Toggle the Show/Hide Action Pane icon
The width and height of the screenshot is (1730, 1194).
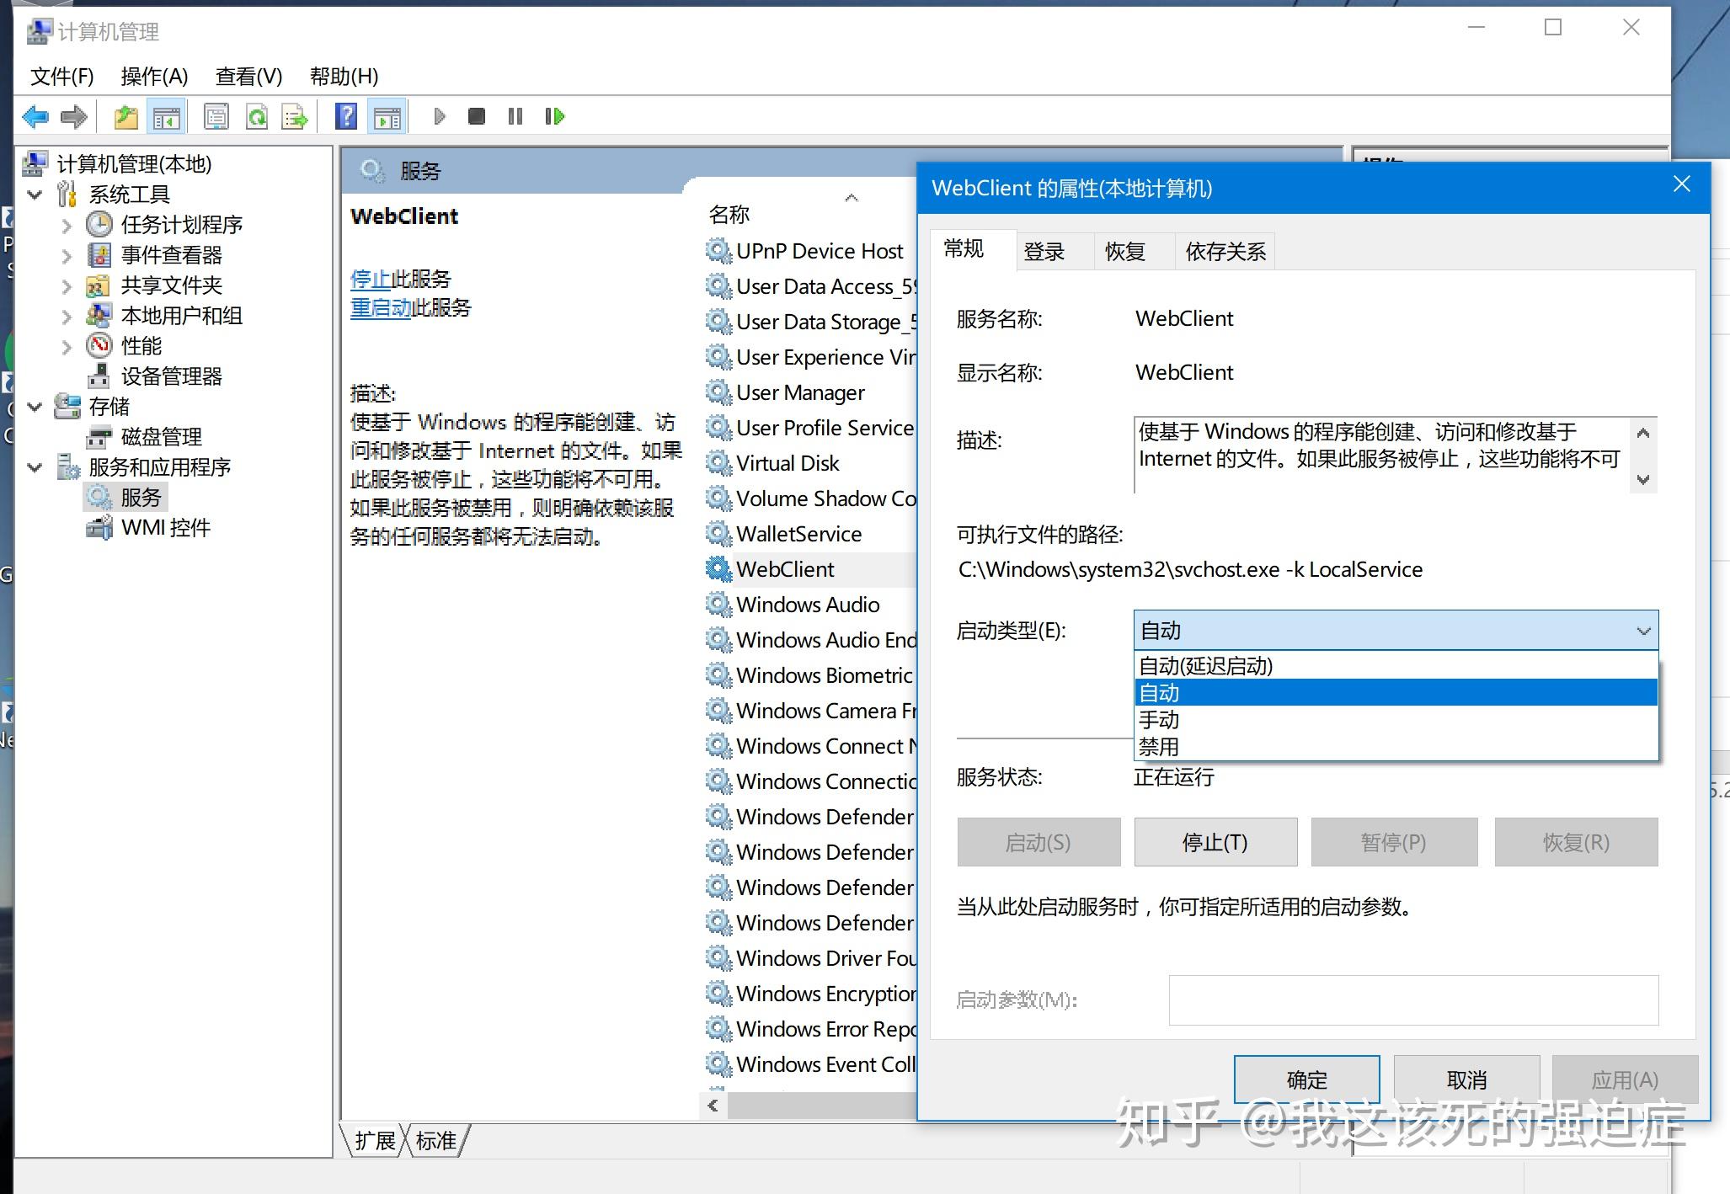pos(387,116)
